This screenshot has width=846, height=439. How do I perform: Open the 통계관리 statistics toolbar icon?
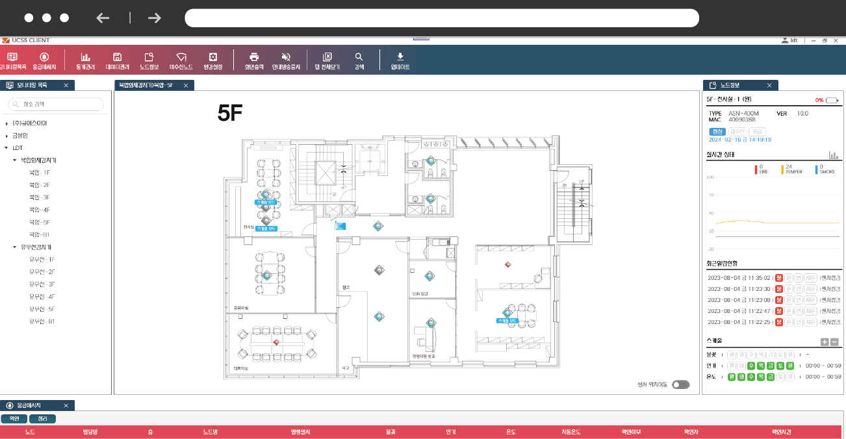pyautogui.click(x=85, y=61)
